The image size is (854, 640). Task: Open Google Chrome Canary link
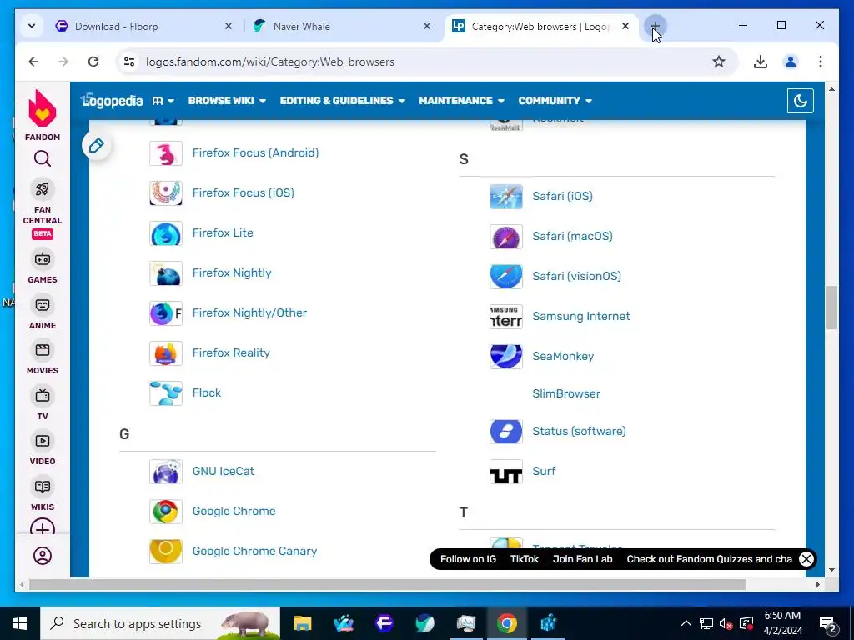pyautogui.click(x=254, y=551)
